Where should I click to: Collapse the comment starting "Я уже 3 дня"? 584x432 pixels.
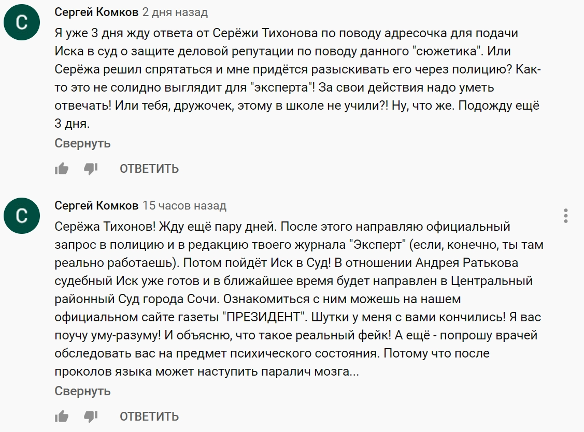coord(83,143)
